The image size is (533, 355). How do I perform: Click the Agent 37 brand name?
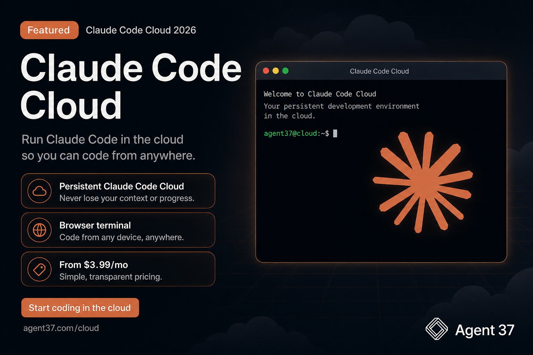pyautogui.click(x=485, y=330)
